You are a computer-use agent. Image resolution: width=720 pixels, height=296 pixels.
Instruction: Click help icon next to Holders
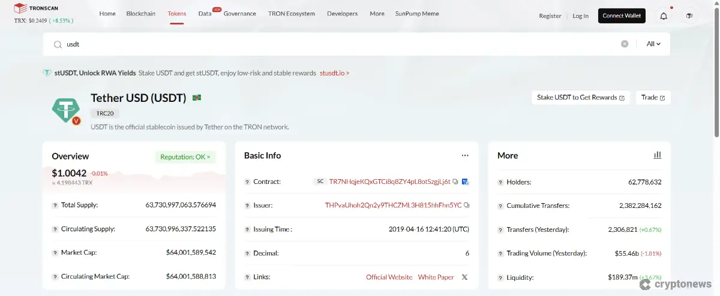[500, 182]
